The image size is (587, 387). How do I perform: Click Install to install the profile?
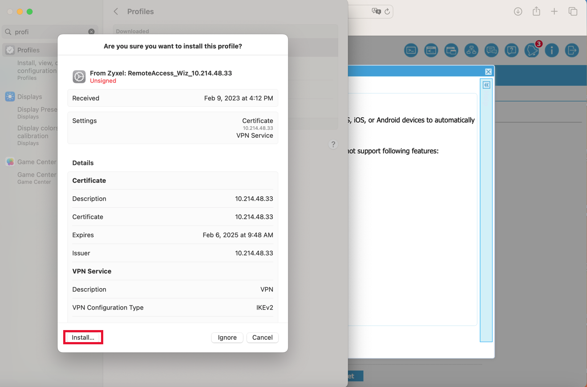pyautogui.click(x=83, y=337)
